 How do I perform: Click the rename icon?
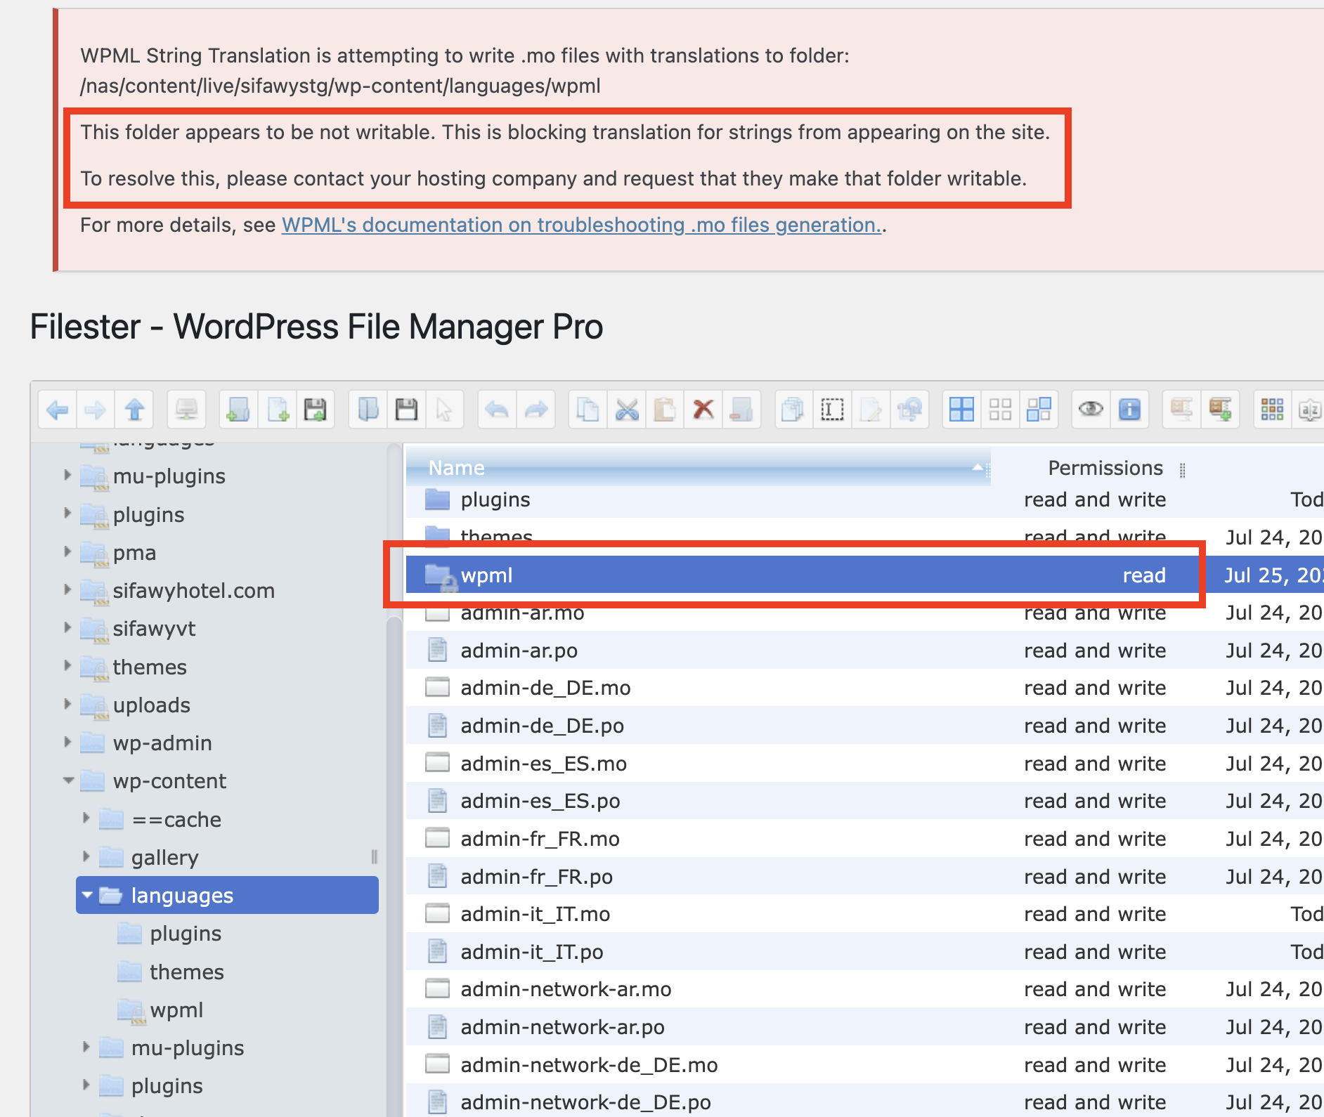[x=832, y=409]
